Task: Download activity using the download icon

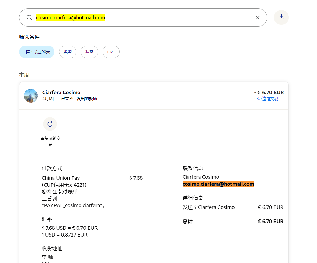Action: (x=281, y=17)
